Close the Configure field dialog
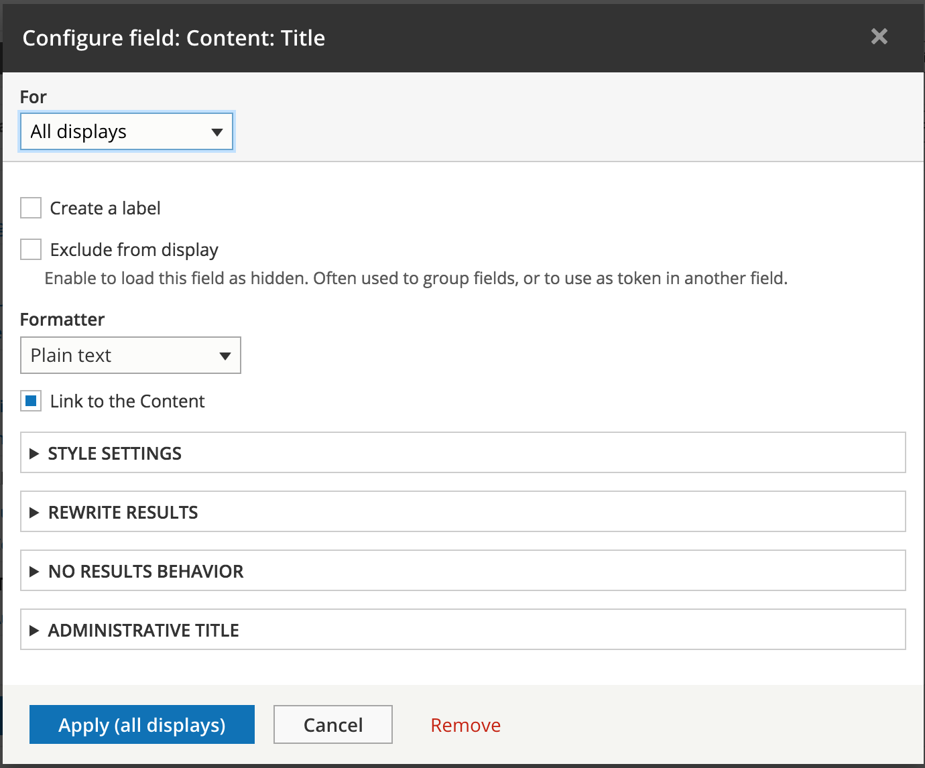This screenshot has width=925, height=768. [879, 37]
